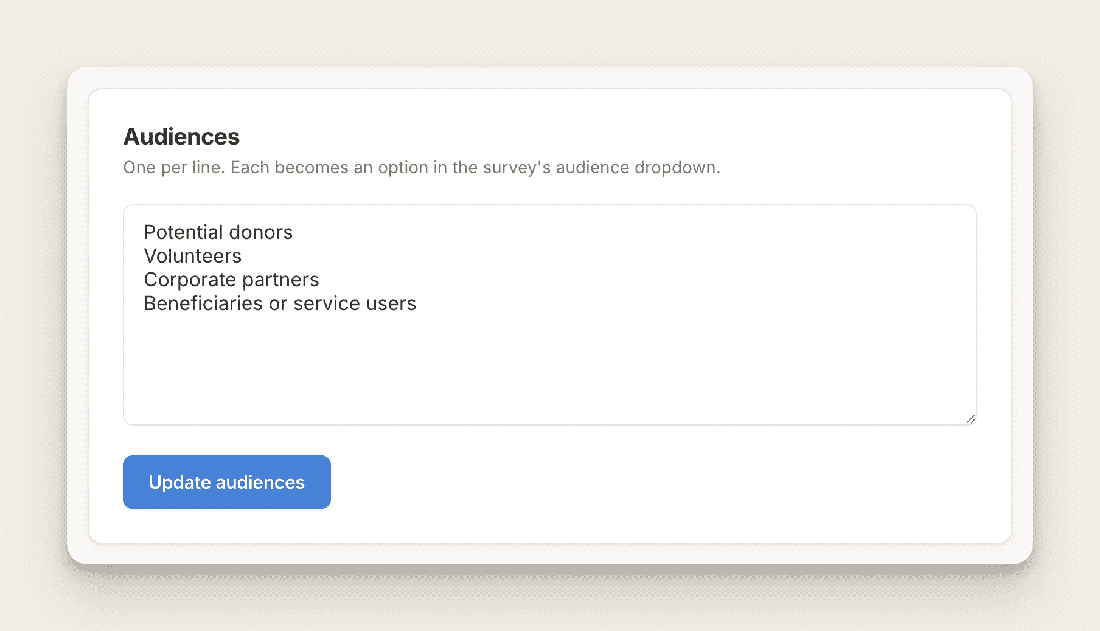
Task: Click the Audiences heading
Action: coord(182,137)
